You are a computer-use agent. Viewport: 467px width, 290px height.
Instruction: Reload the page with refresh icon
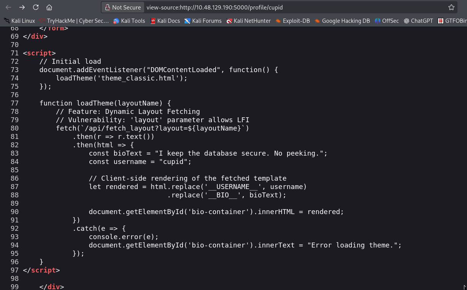[36, 7]
